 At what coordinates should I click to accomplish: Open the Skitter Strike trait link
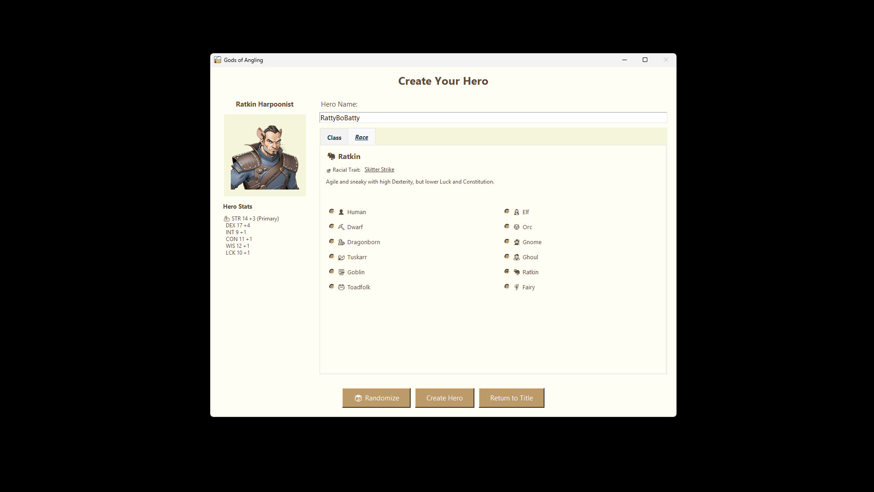(379, 169)
